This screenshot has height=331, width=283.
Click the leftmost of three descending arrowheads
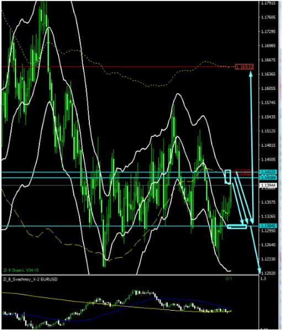pos(242,222)
